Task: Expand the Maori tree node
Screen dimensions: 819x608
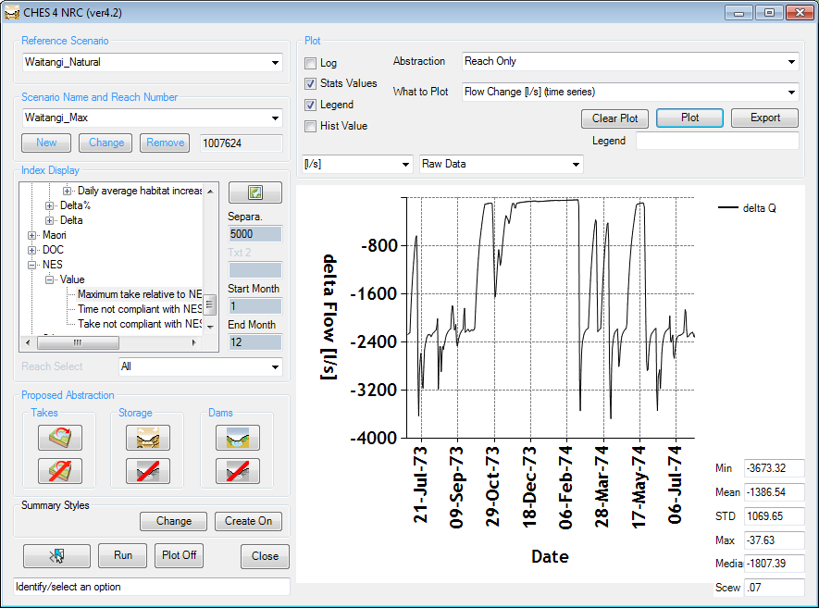Action: (32, 235)
